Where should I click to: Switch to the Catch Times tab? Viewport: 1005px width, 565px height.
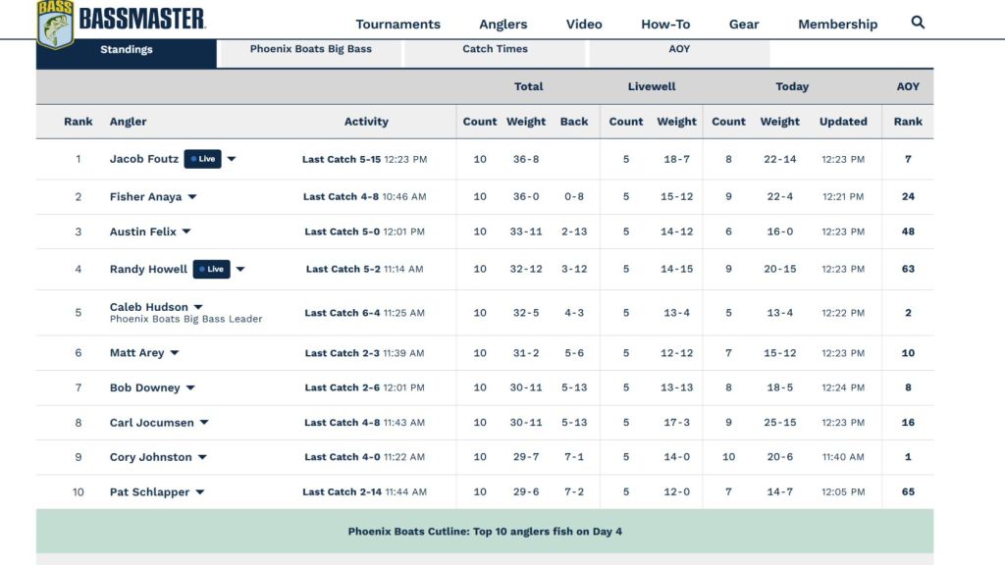(x=495, y=49)
